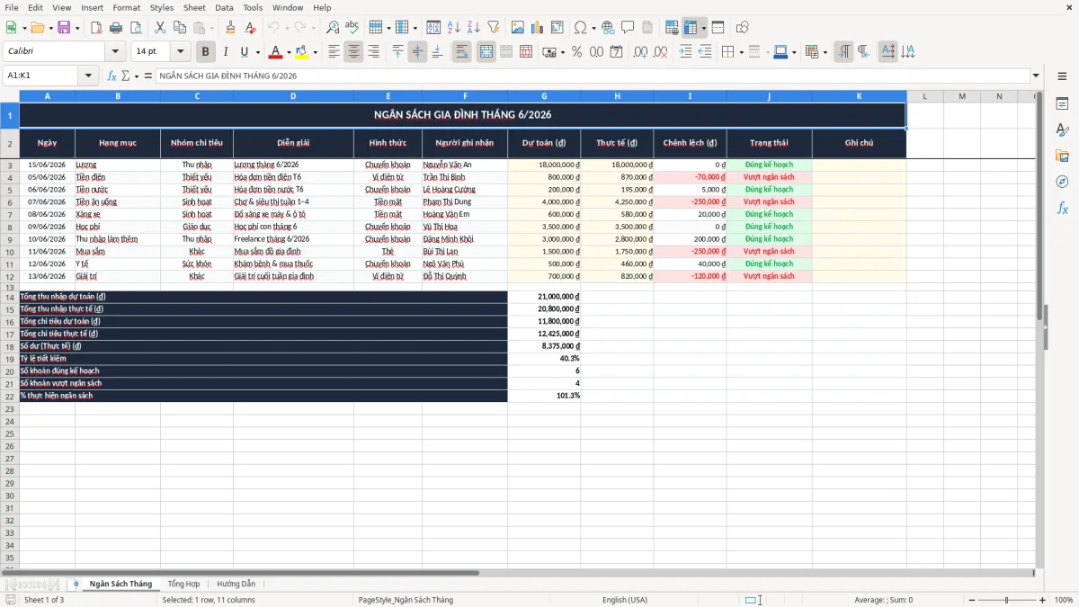This screenshot has height=607, width=1079.
Task: Open the Data menu
Action: coord(224,7)
